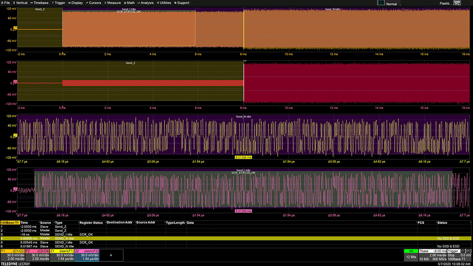The image size is (473, 266).
Task: Click the Undo button
Action: (x=457, y=2)
